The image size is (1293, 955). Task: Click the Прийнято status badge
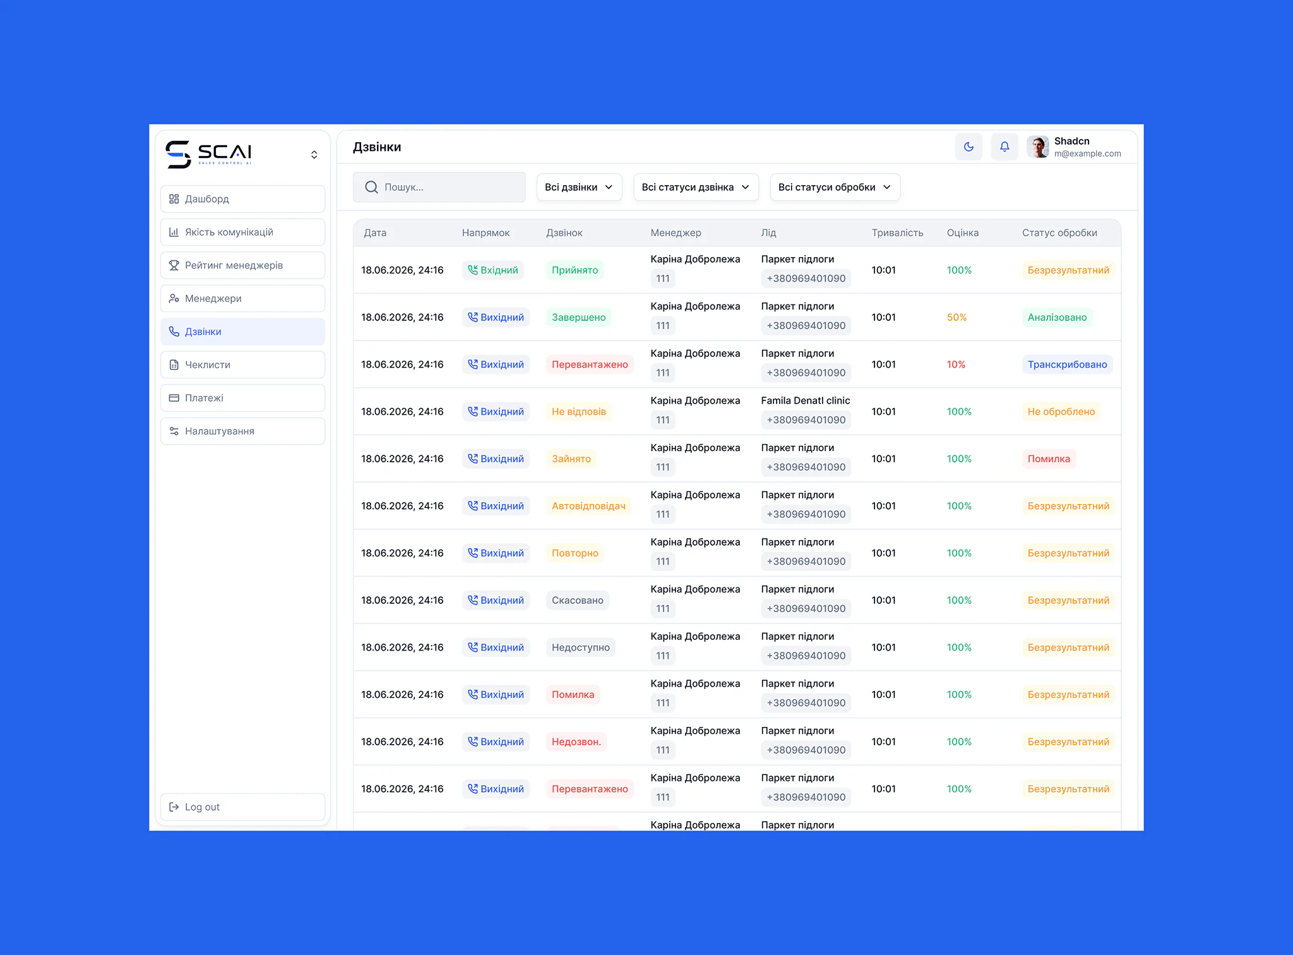(x=575, y=270)
